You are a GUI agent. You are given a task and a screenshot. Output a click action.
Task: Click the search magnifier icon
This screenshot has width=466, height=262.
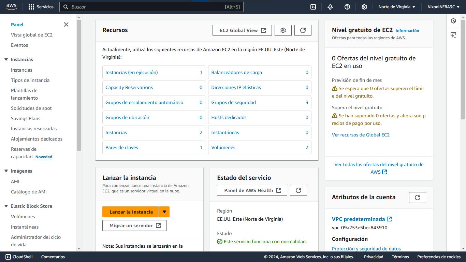pos(66,7)
